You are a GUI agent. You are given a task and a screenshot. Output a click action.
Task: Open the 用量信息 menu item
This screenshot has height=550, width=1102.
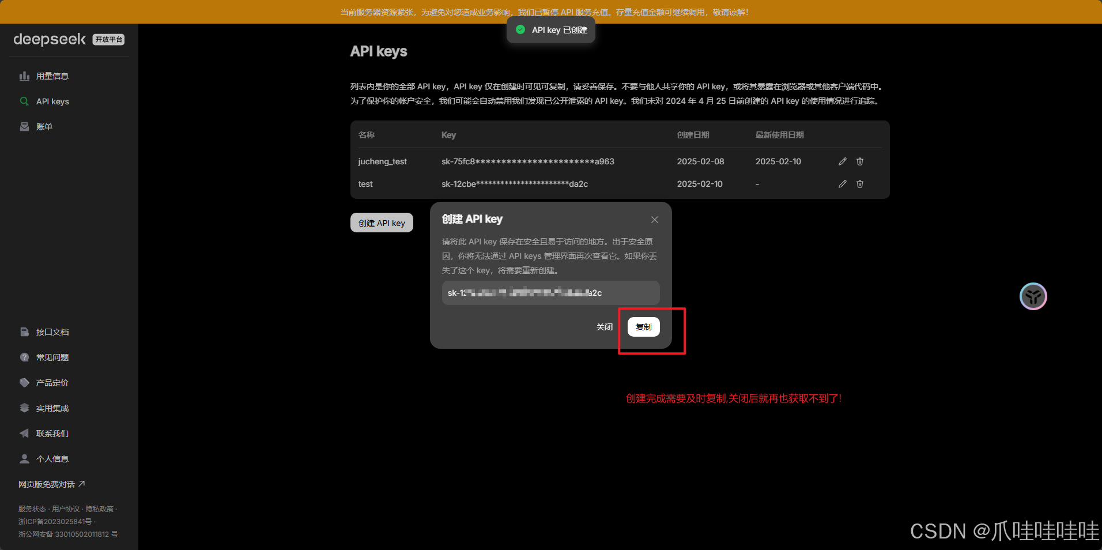click(x=52, y=76)
